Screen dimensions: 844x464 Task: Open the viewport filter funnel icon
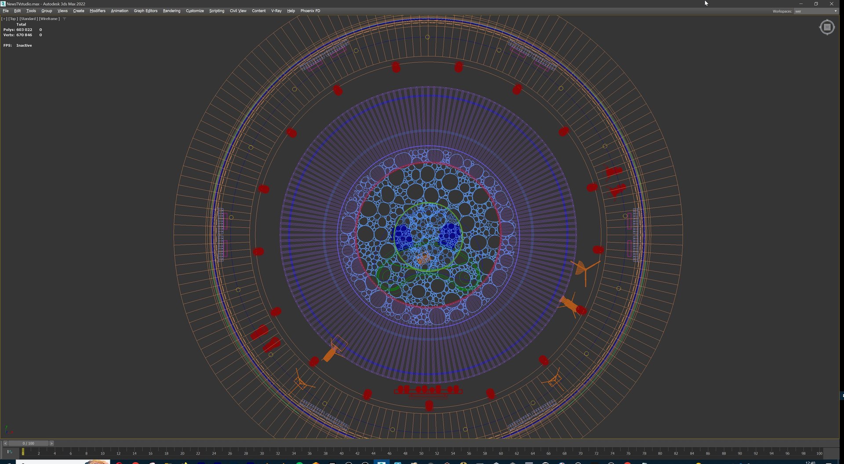pyautogui.click(x=65, y=19)
